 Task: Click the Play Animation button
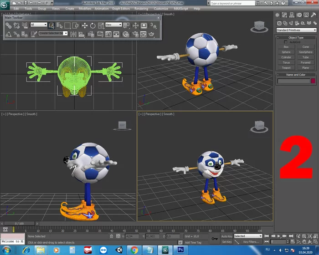tap(279, 236)
